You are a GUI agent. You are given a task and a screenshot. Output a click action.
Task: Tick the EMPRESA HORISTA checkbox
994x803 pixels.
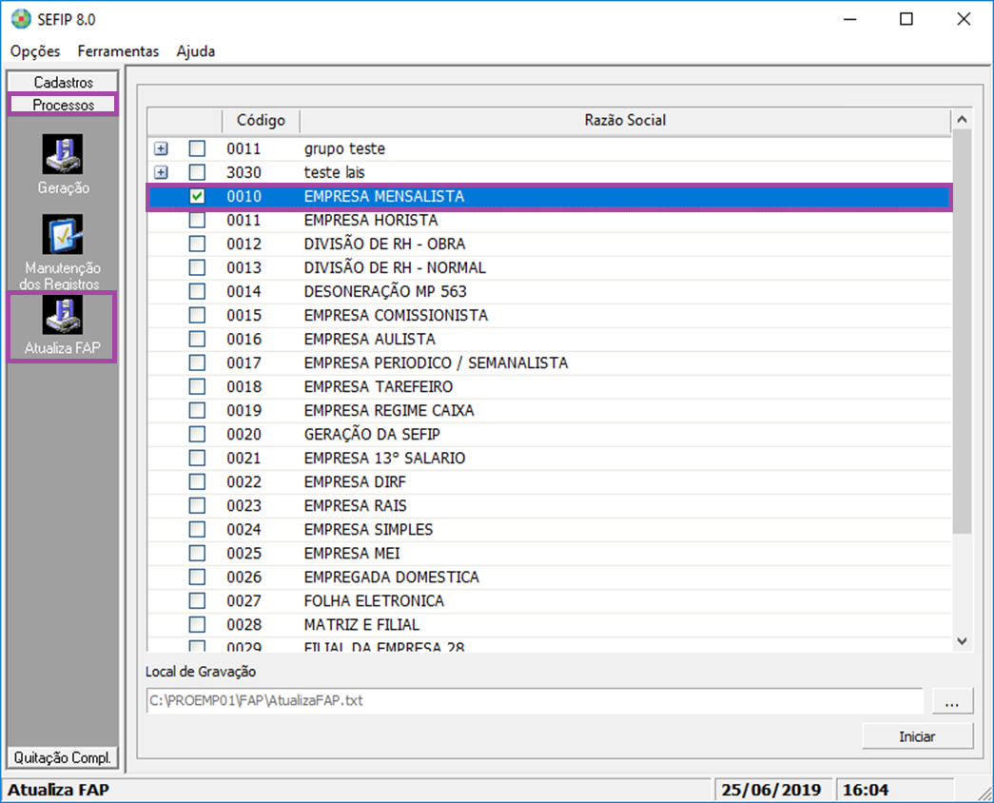pyautogui.click(x=197, y=220)
